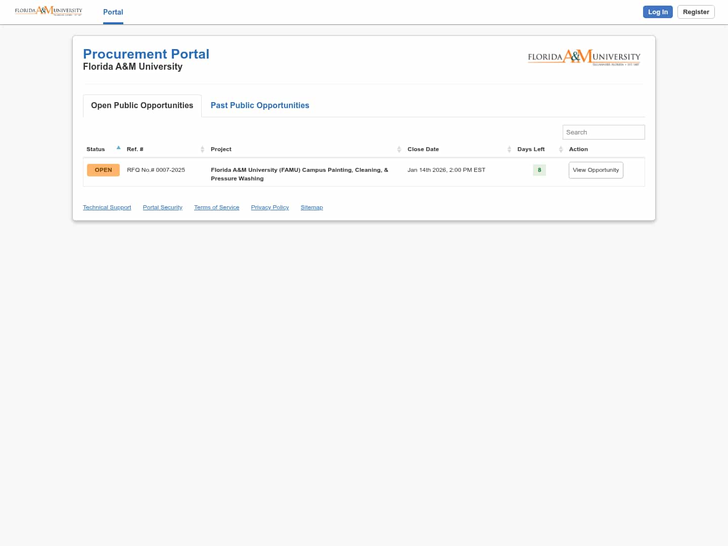Click the Ref. # column header

(135, 150)
